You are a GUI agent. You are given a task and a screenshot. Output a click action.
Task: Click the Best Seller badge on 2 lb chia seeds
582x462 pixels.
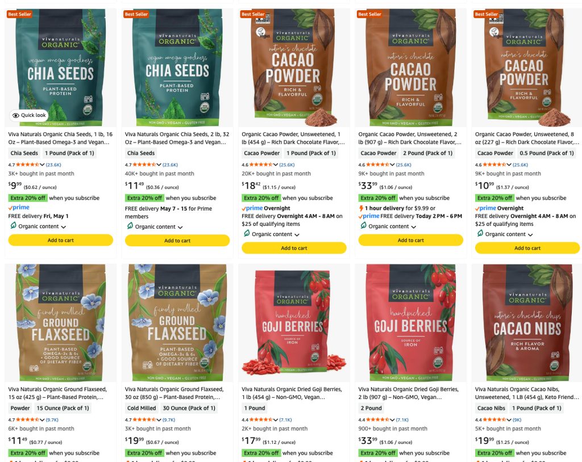click(136, 14)
